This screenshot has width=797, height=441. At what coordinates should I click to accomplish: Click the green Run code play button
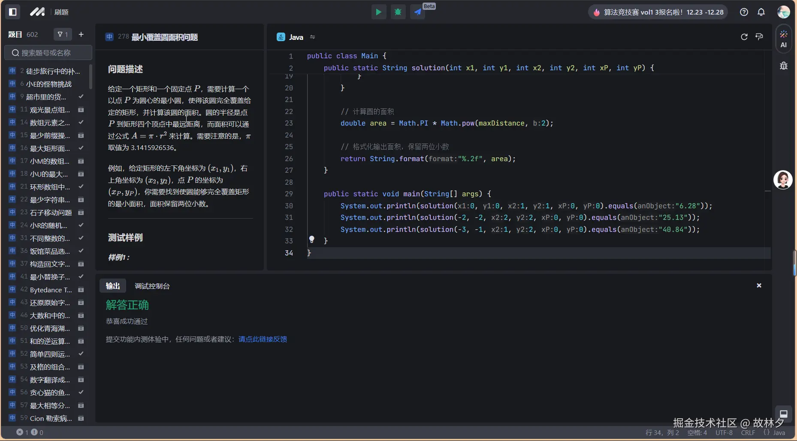click(x=378, y=12)
